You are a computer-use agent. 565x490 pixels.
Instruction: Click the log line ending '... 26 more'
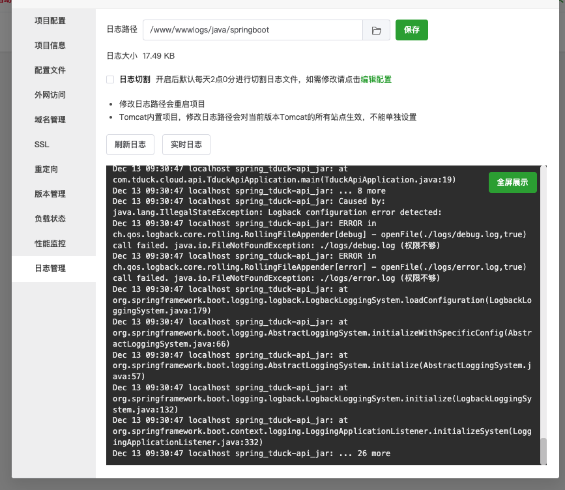(x=252, y=454)
